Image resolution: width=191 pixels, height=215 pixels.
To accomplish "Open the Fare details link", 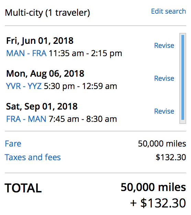I will 13,144.
